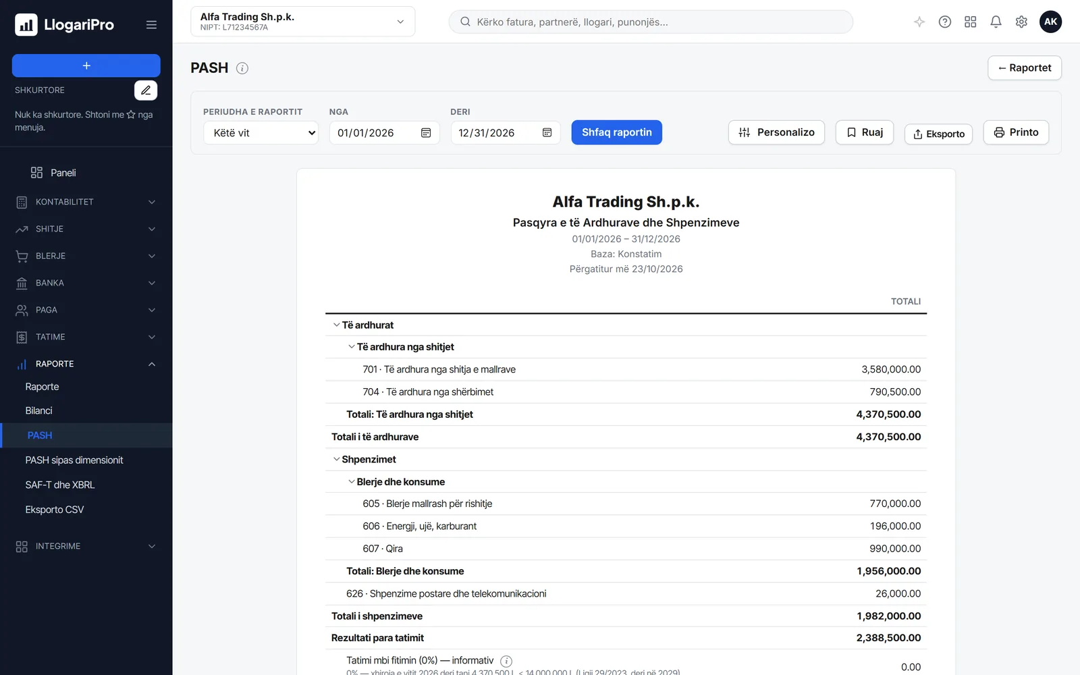Open notifications bell
The image size is (1080, 675).
pos(996,22)
